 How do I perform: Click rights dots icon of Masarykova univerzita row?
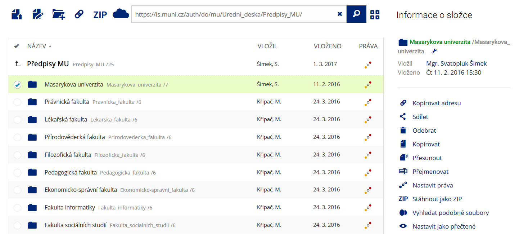pyautogui.click(x=368, y=85)
